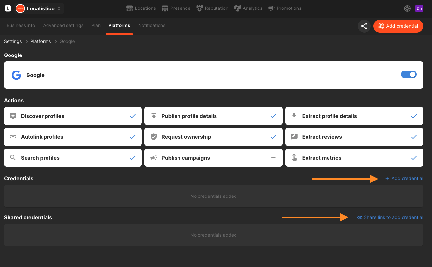Screen dimensions: 432x267
Task: Toggle the Extract metrics checkmark
Action: pyautogui.click(x=414, y=158)
